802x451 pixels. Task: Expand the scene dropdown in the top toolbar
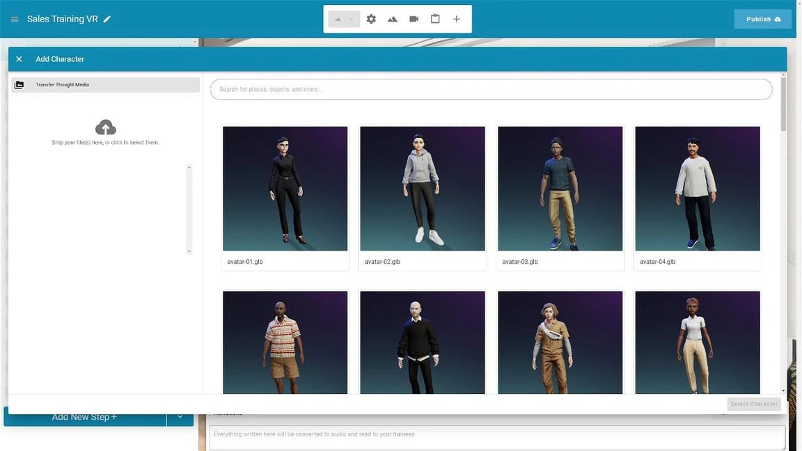coord(345,19)
